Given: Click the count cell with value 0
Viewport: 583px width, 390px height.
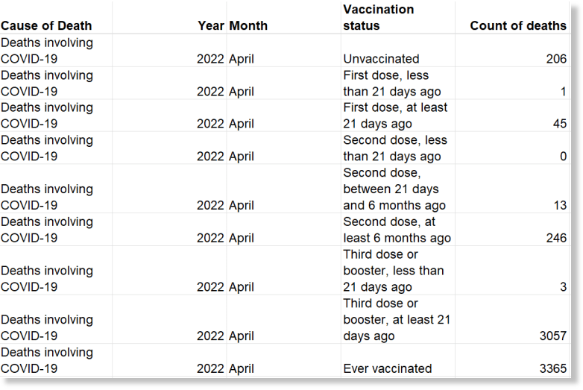Looking at the screenshot, I should coord(513,148).
